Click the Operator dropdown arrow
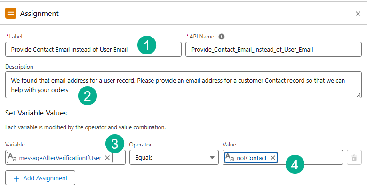The image size is (367, 192). pos(212,158)
